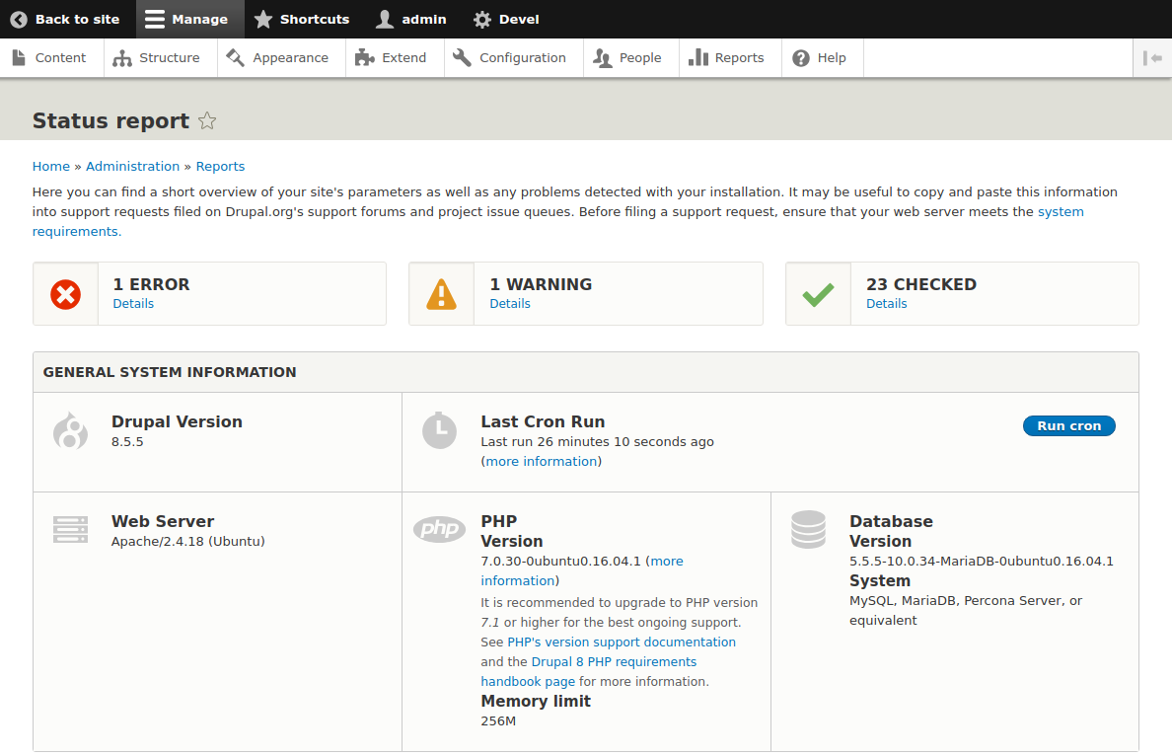
Task: Click the Appearance paintbrush icon
Action: click(236, 57)
